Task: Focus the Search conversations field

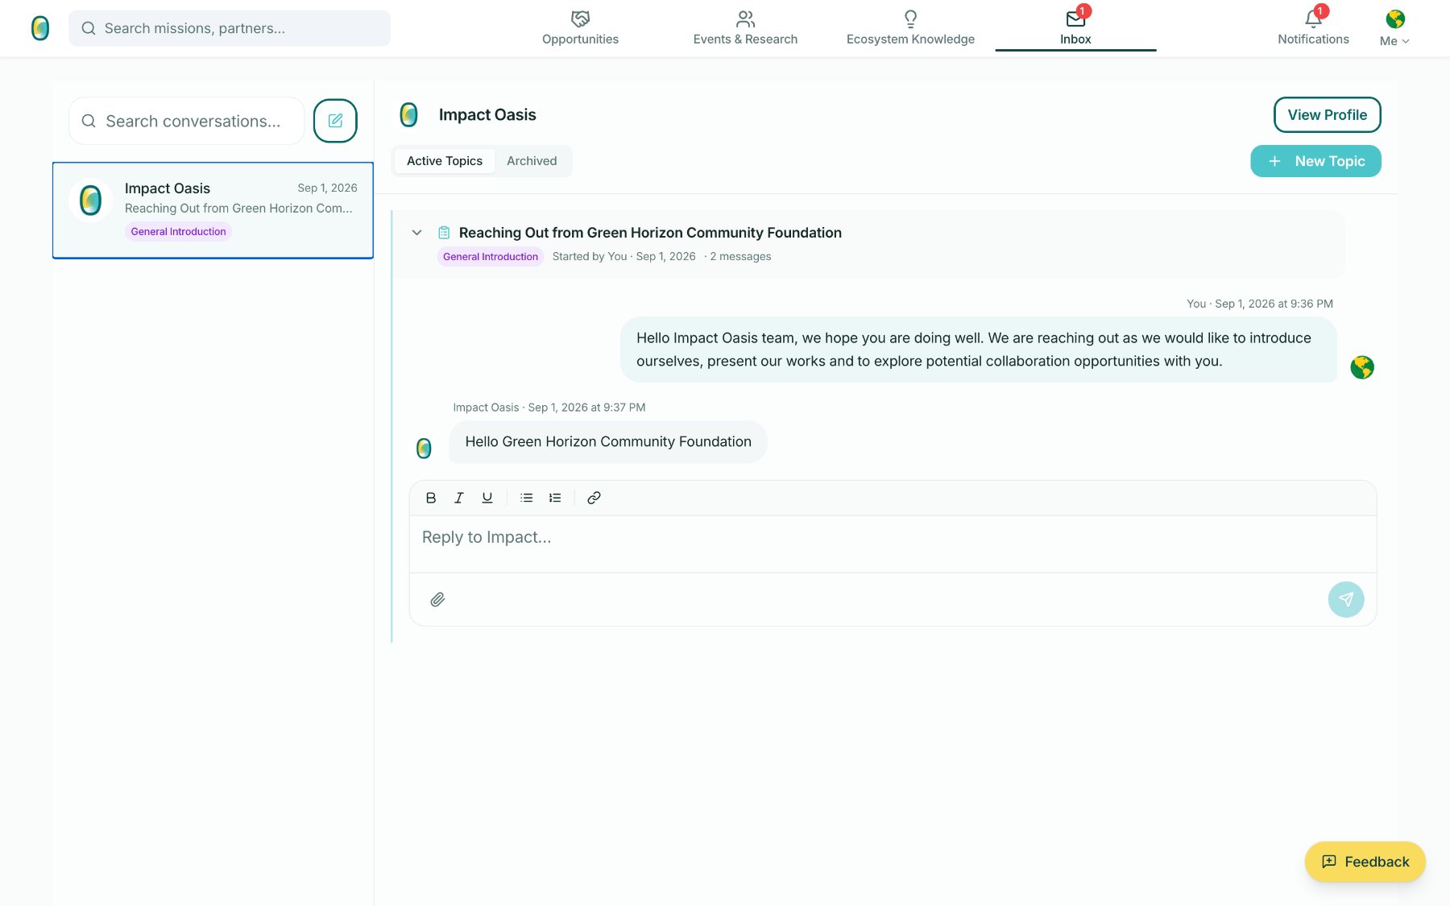Action: tap(187, 121)
